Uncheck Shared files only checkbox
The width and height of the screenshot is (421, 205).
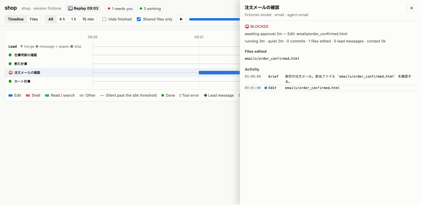pyautogui.click(x=139, y=19)
